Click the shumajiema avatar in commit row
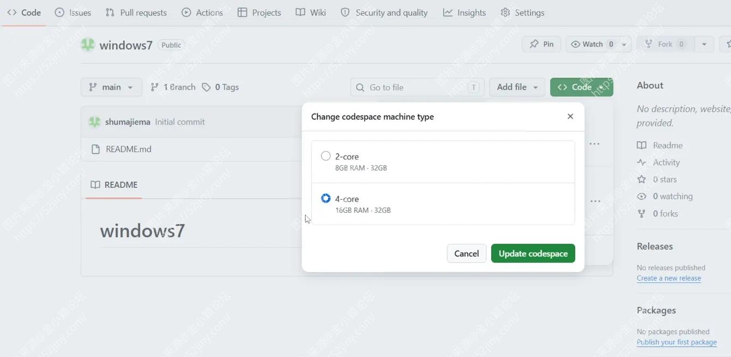 tap(95, 122)
